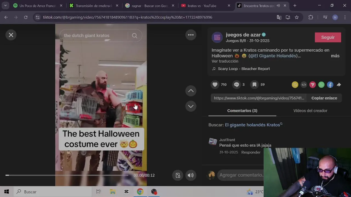Viewport: 351px width, 197px height.
Task: Click the Windows taskbar Buscar search box
Action: (52, 192)
